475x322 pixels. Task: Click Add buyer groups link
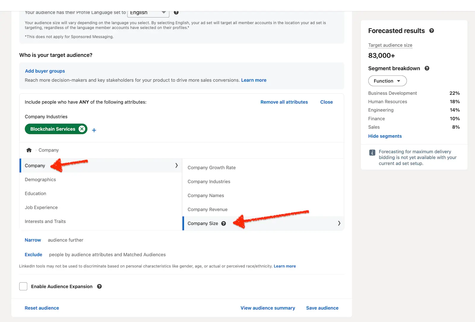45,71
